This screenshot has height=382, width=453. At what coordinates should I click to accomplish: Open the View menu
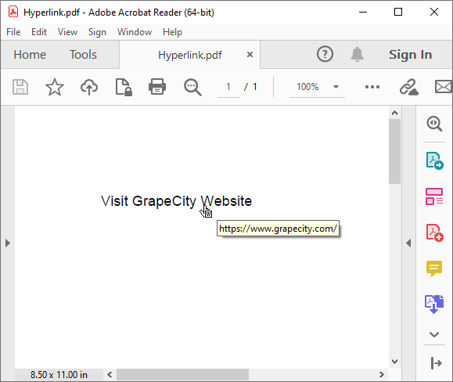[x=67, y=32]
